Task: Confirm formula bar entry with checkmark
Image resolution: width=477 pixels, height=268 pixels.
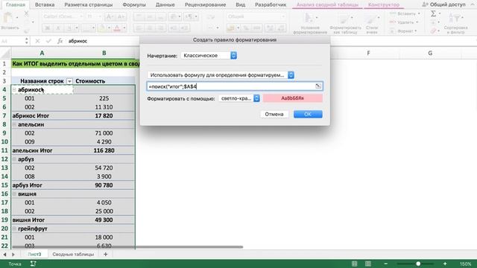Action: 48,41
